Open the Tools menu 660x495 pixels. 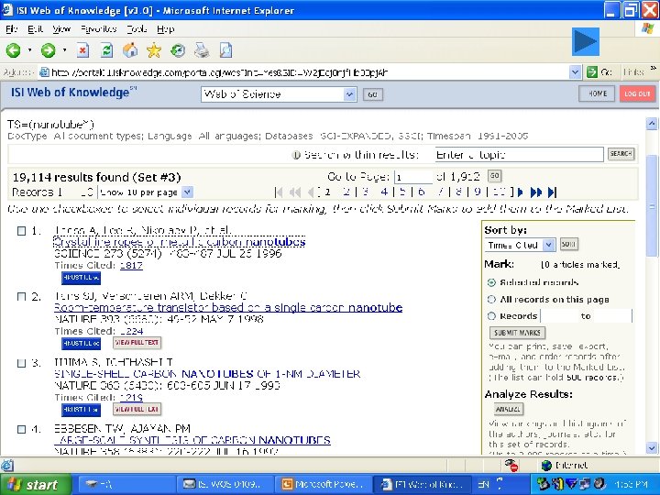pyautogui.click(x=137, y=29)
